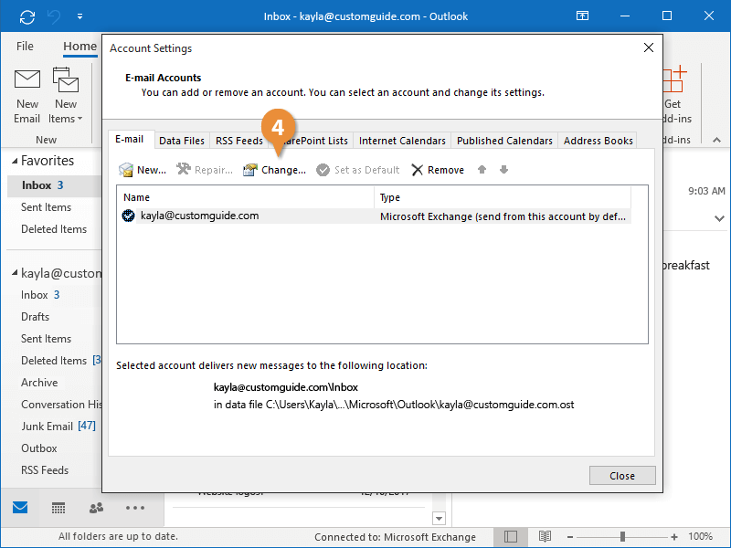Switch to Calendar view icon
The width and height of the screenshot is (731, 548).
pos(58,508)
